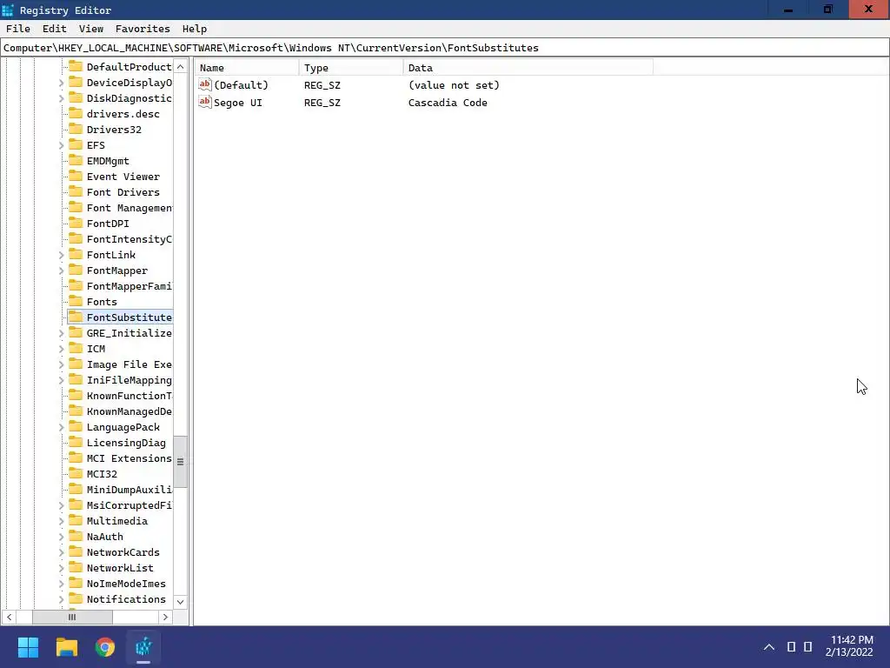
Task: Select the DefaultProduct tree key
Action: click(x=129, y=67)
